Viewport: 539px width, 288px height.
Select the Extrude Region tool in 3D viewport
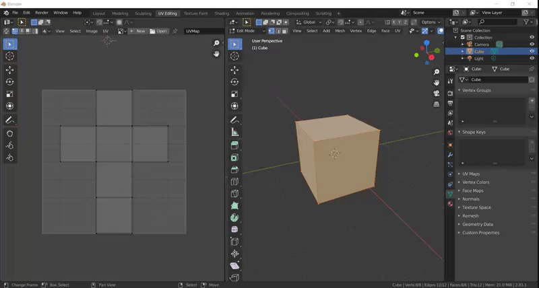(x=234, y=145)
